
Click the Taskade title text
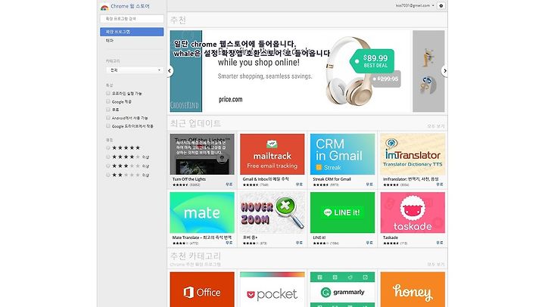click(x=391, y=237)
